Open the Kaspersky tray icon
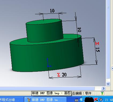 pos(96,100)
